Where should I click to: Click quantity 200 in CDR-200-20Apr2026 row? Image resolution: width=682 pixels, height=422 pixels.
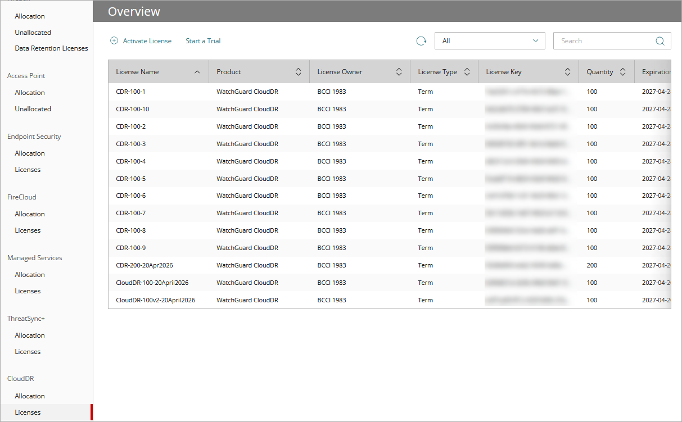coord(592,265)
